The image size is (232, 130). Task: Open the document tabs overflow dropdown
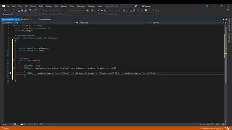[x=223, y=19]
